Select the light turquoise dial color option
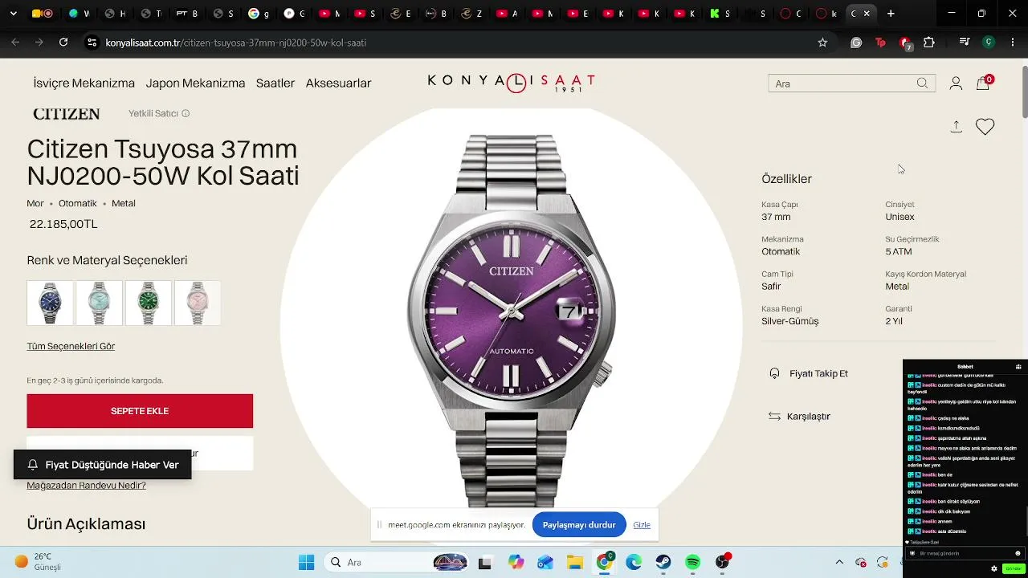The image size is (1028, 578). coord(100,303)
